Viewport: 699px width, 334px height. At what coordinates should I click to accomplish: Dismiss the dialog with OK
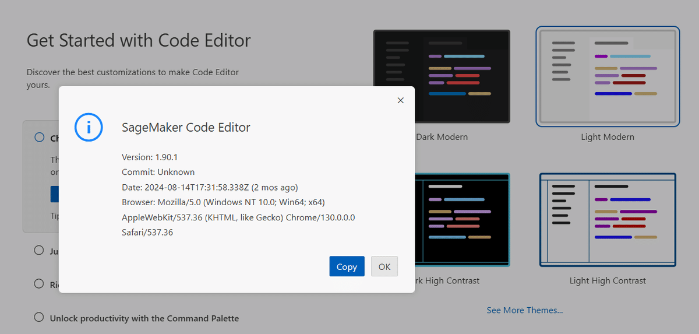(x=384, y=266)
